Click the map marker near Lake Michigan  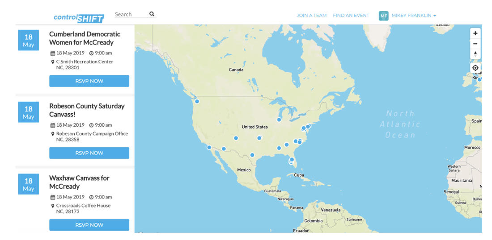pos(279,120)
